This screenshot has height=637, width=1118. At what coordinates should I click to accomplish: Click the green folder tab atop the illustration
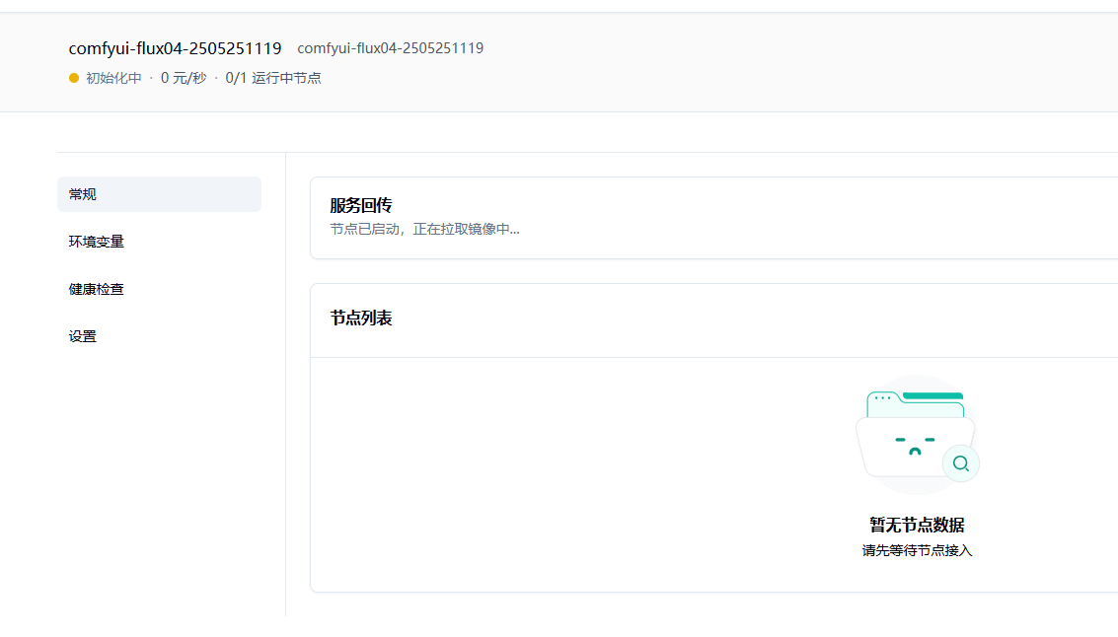[x=932, y=396]
